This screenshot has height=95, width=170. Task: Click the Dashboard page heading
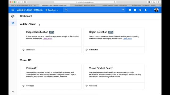[x=26, y=16]
